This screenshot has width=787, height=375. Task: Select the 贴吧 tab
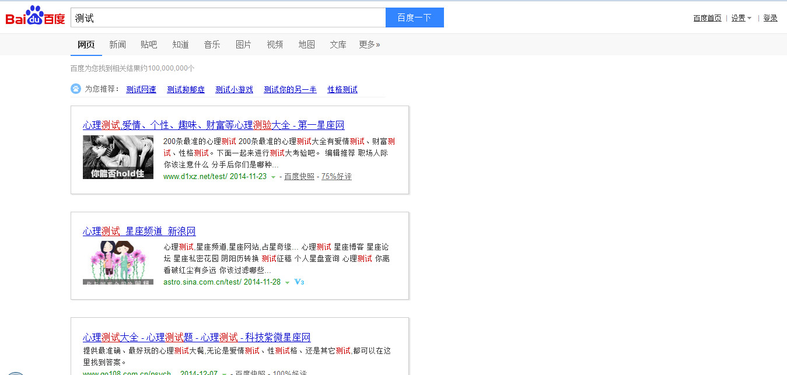tap(149, 44)
